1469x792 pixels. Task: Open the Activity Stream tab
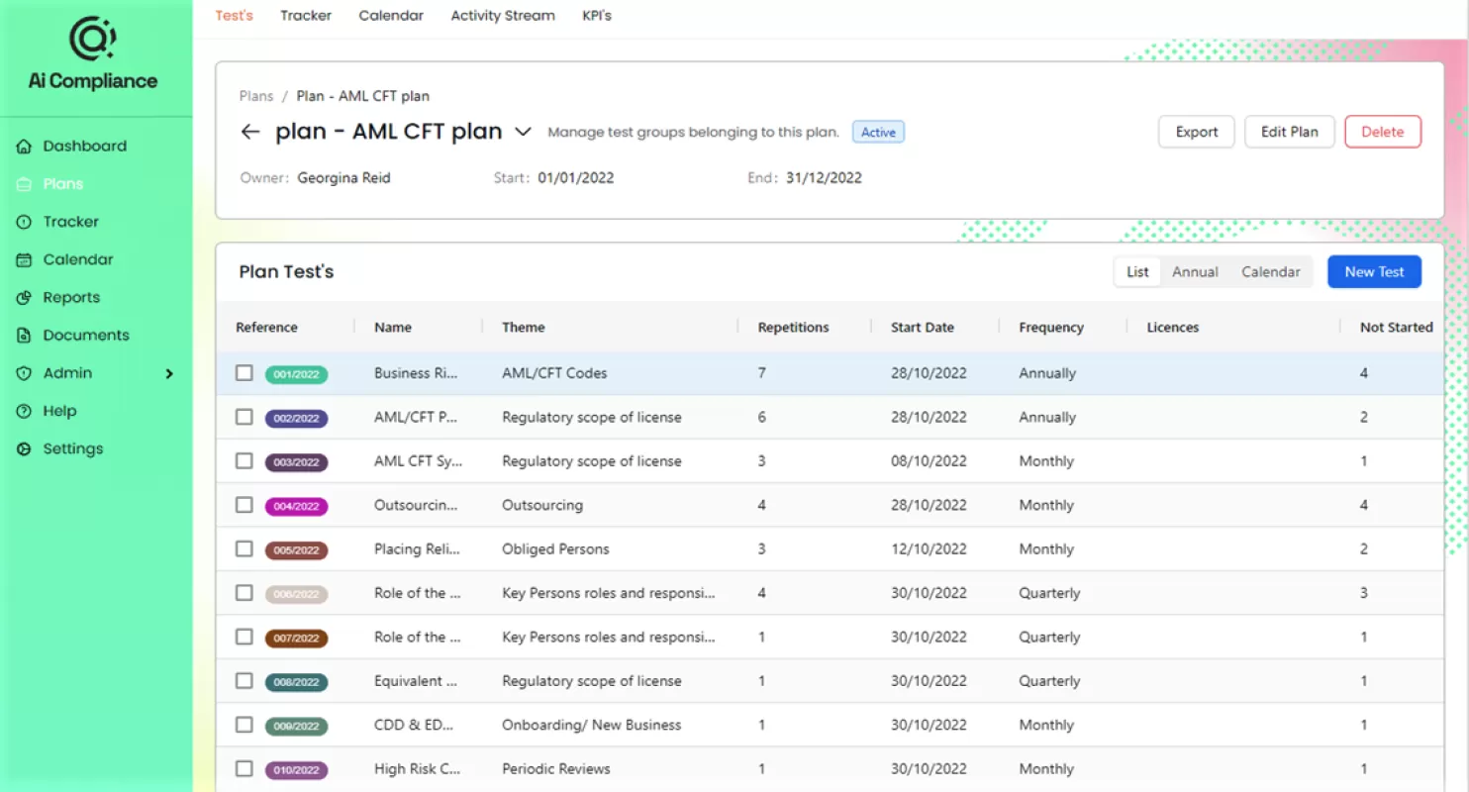503,16
